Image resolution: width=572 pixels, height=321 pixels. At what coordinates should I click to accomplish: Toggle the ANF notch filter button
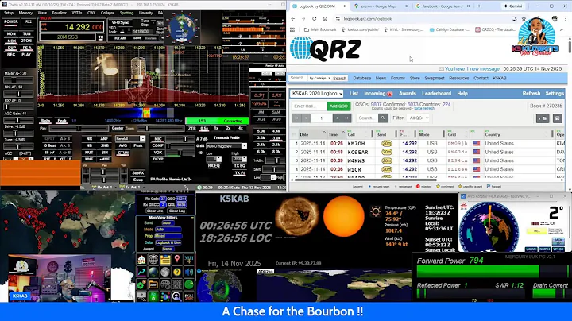point(104,138)
